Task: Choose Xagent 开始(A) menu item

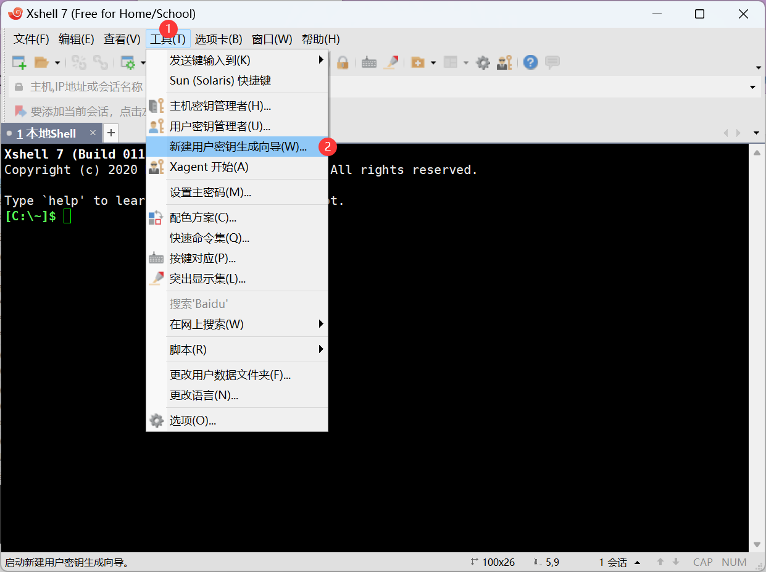Action: pyautogui.click(x=237, y=167)
